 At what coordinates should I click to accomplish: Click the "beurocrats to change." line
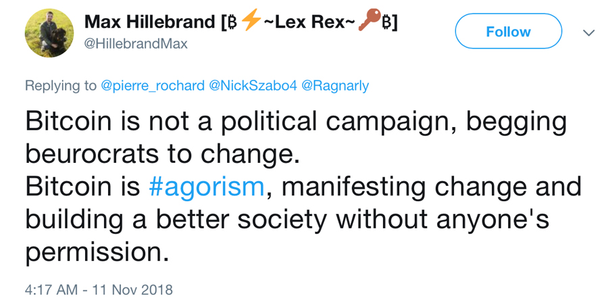(x=162, y=155)
